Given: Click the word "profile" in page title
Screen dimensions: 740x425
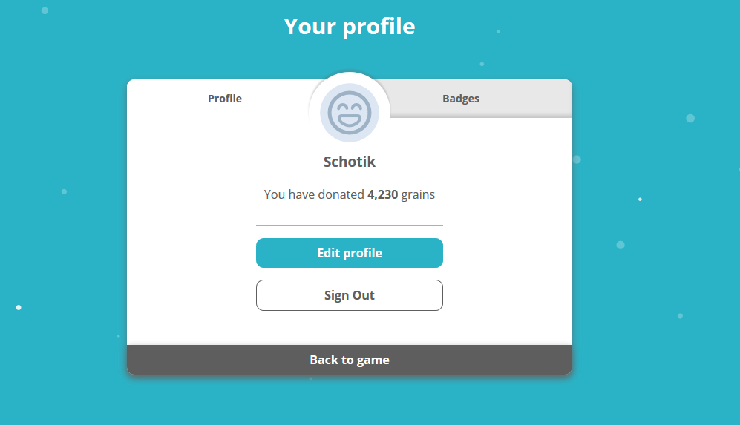Looking at the screenshot, I should click(x=379, y=27).
